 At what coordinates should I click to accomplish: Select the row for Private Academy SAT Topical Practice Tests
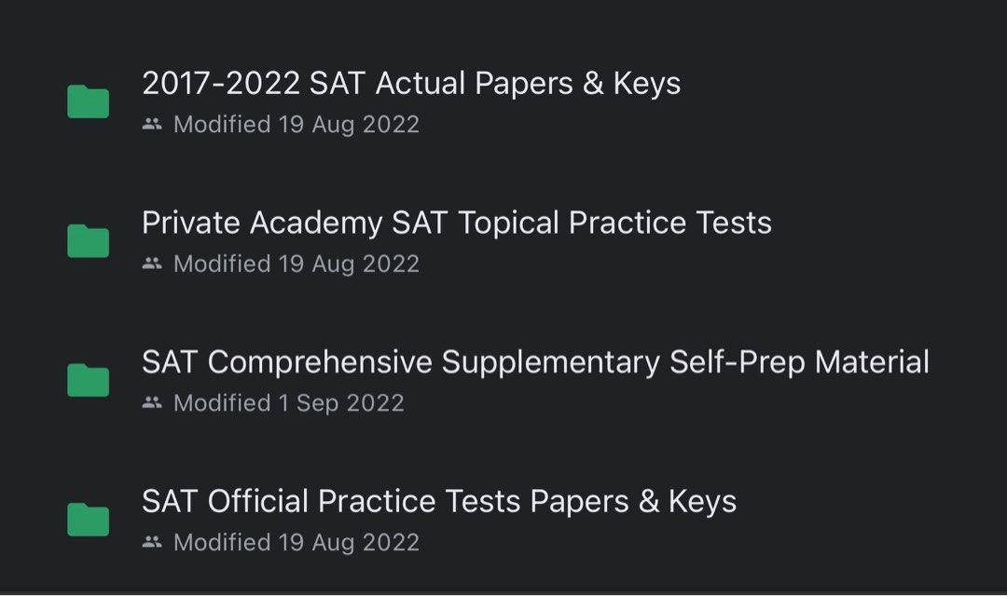point(455,240)
